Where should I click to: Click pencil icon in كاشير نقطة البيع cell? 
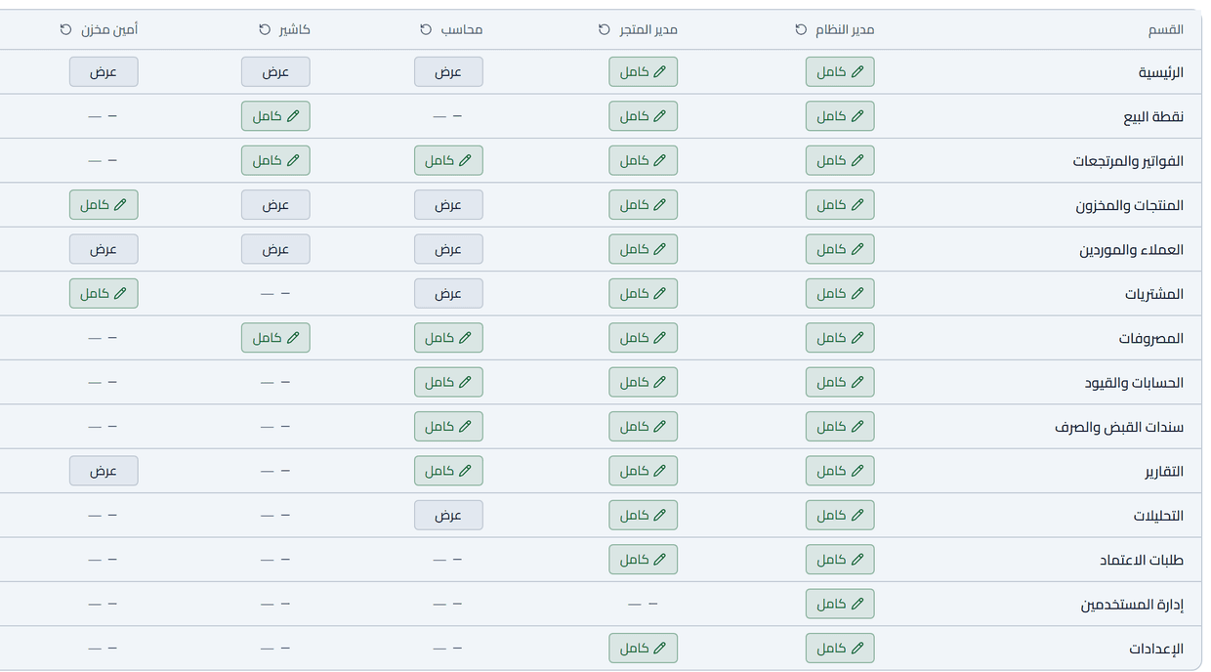coord(293,116)
